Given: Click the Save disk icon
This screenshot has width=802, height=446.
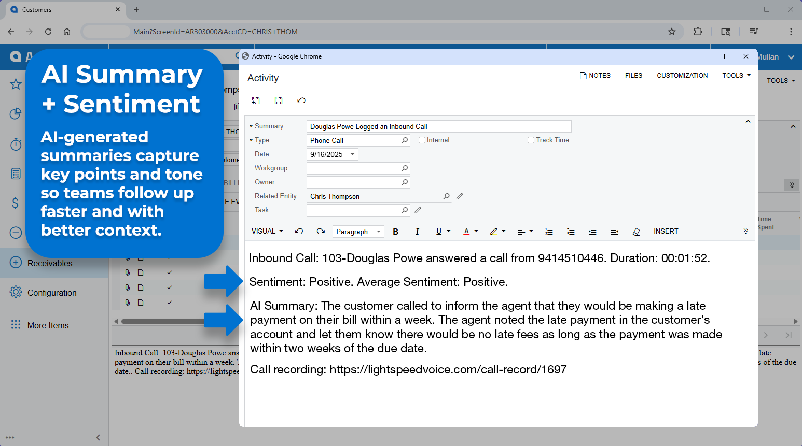Looking at the screenshot, I should [279, 100].
